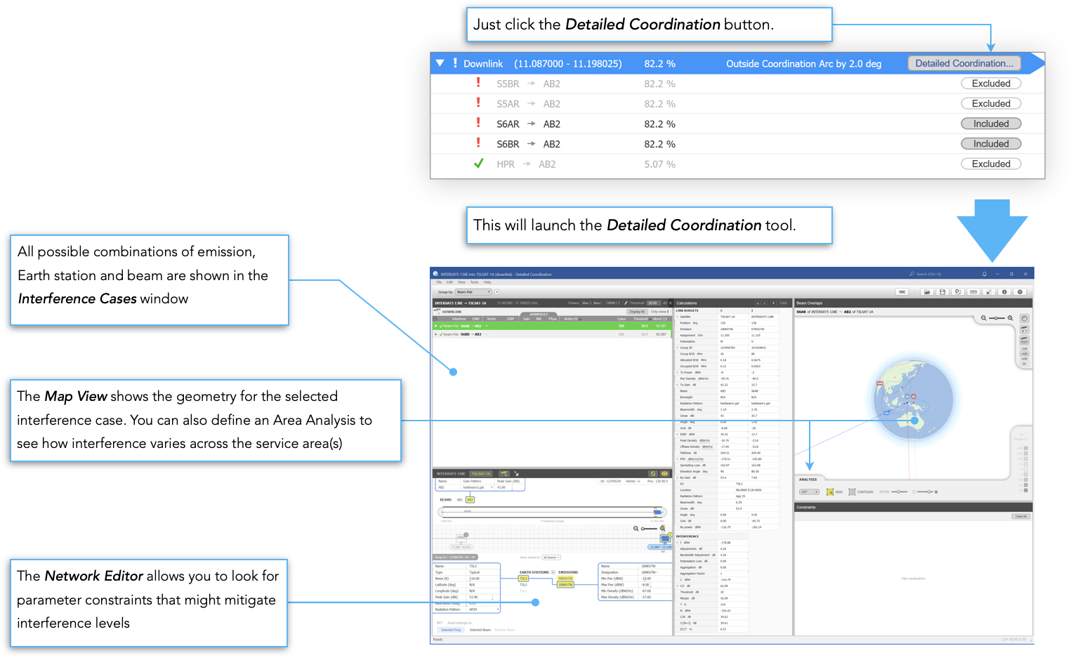This screenshot has width=1073, height=667.
Task: Click the Network Editor zoom out magnifier
Action: [x=636, y=529]
